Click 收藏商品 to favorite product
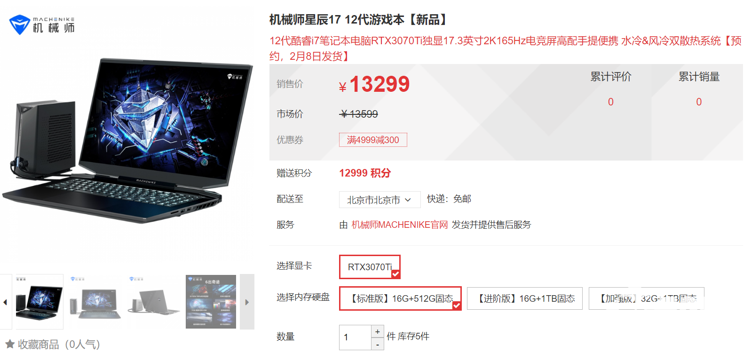 pos(39,344)
